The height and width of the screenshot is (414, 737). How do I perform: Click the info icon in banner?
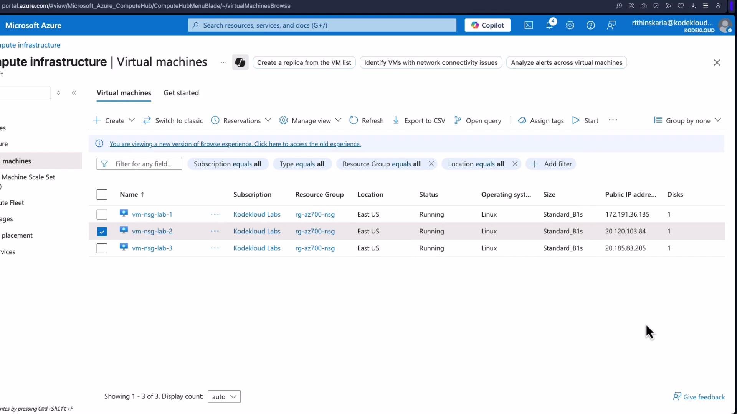pyautogui.click(x=99, y=144)
